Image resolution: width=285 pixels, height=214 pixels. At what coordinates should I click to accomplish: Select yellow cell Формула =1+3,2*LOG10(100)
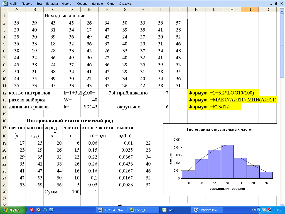click(223, 93)
